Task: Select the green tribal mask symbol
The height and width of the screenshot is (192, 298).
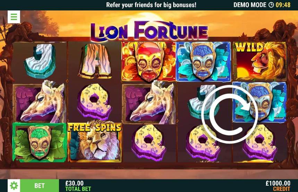Action: click(40, 142)
